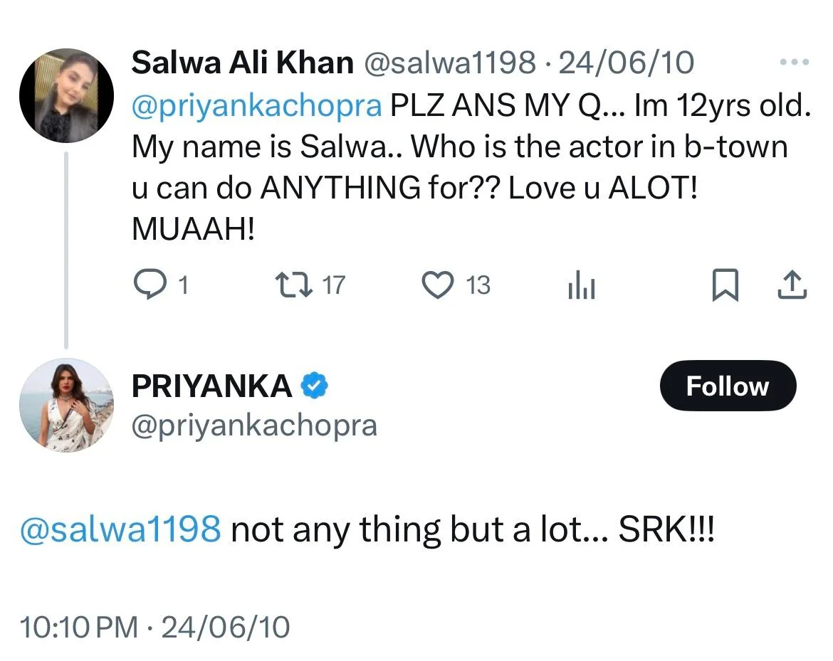Bookmark Salwa's tweet
The image size is (833, 661).
tap(724, 286)
